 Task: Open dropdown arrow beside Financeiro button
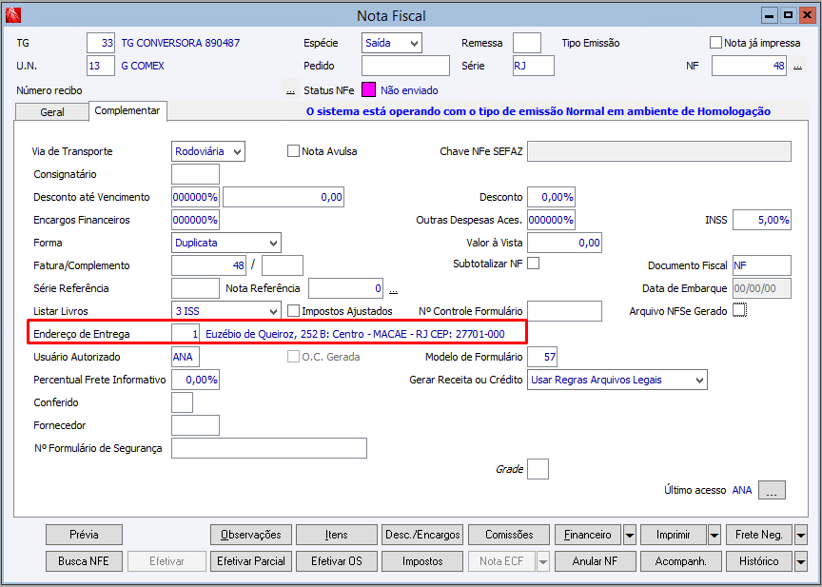630,535
